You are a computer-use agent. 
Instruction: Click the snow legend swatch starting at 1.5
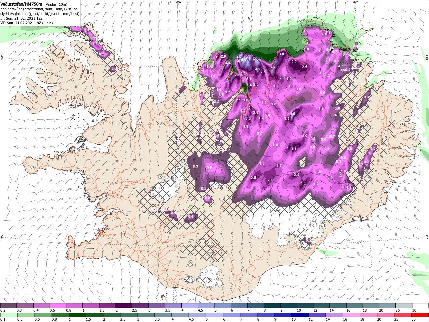pyautogui.click(x=107, y=306)
